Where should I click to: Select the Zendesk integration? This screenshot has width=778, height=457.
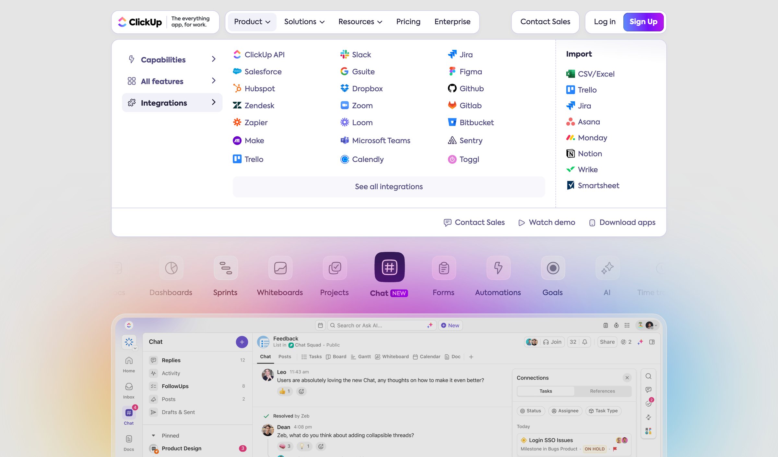coord(253,106)
